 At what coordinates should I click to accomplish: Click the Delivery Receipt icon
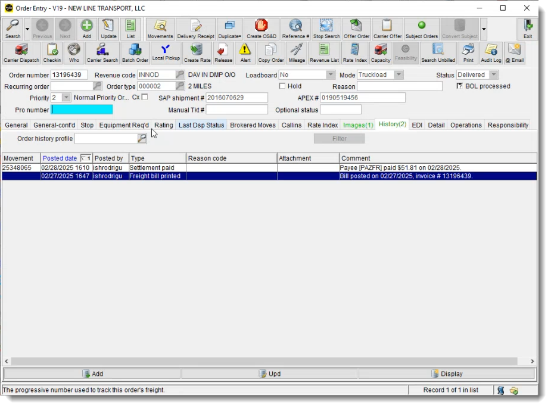pyautogui.click(x=195, y=28)
